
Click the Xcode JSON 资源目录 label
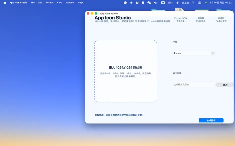click(180, 20)
